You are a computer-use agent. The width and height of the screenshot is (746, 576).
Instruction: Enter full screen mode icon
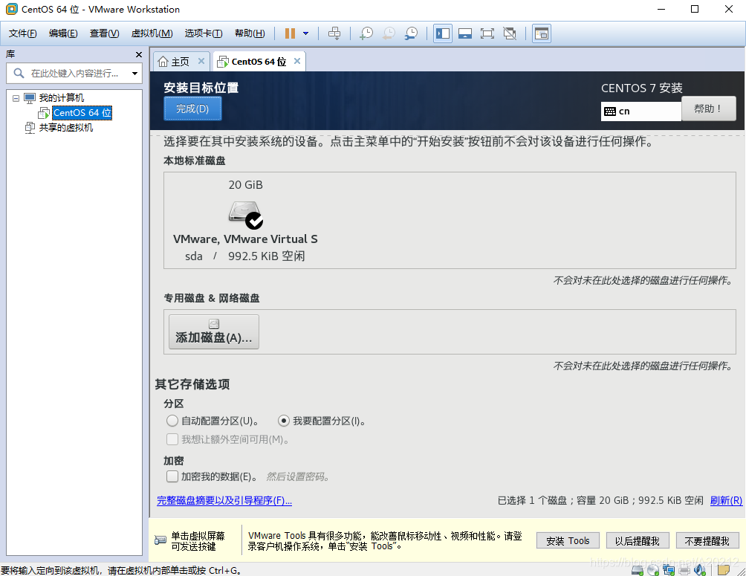[x=487, y=33]
